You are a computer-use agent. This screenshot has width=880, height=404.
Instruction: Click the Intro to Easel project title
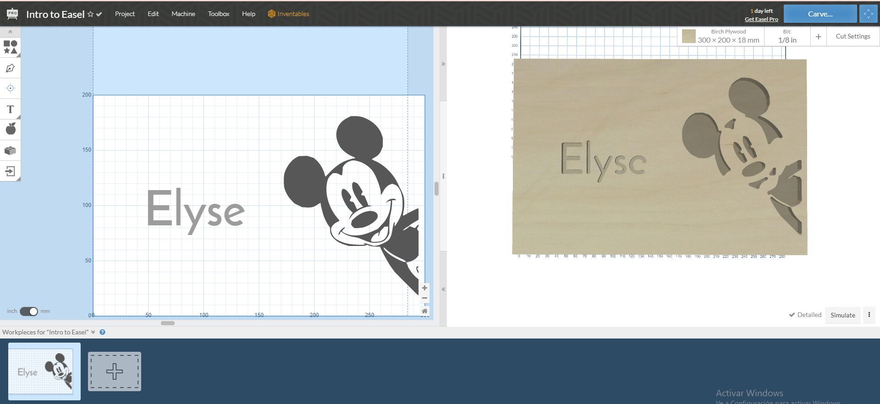tap(55, 14)
